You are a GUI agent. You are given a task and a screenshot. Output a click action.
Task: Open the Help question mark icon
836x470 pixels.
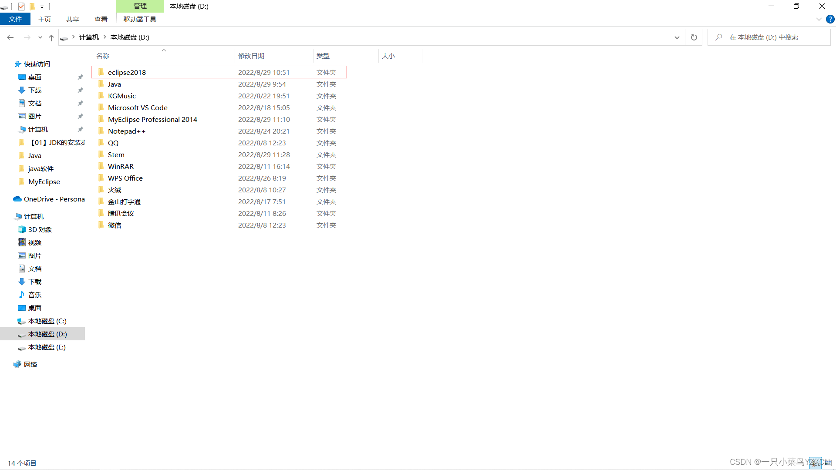830,19
